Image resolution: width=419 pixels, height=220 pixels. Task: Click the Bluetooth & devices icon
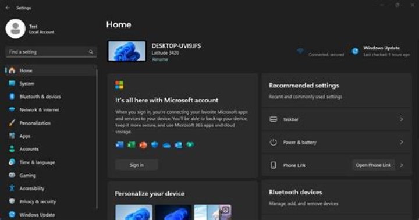click(x=12, y=97)
